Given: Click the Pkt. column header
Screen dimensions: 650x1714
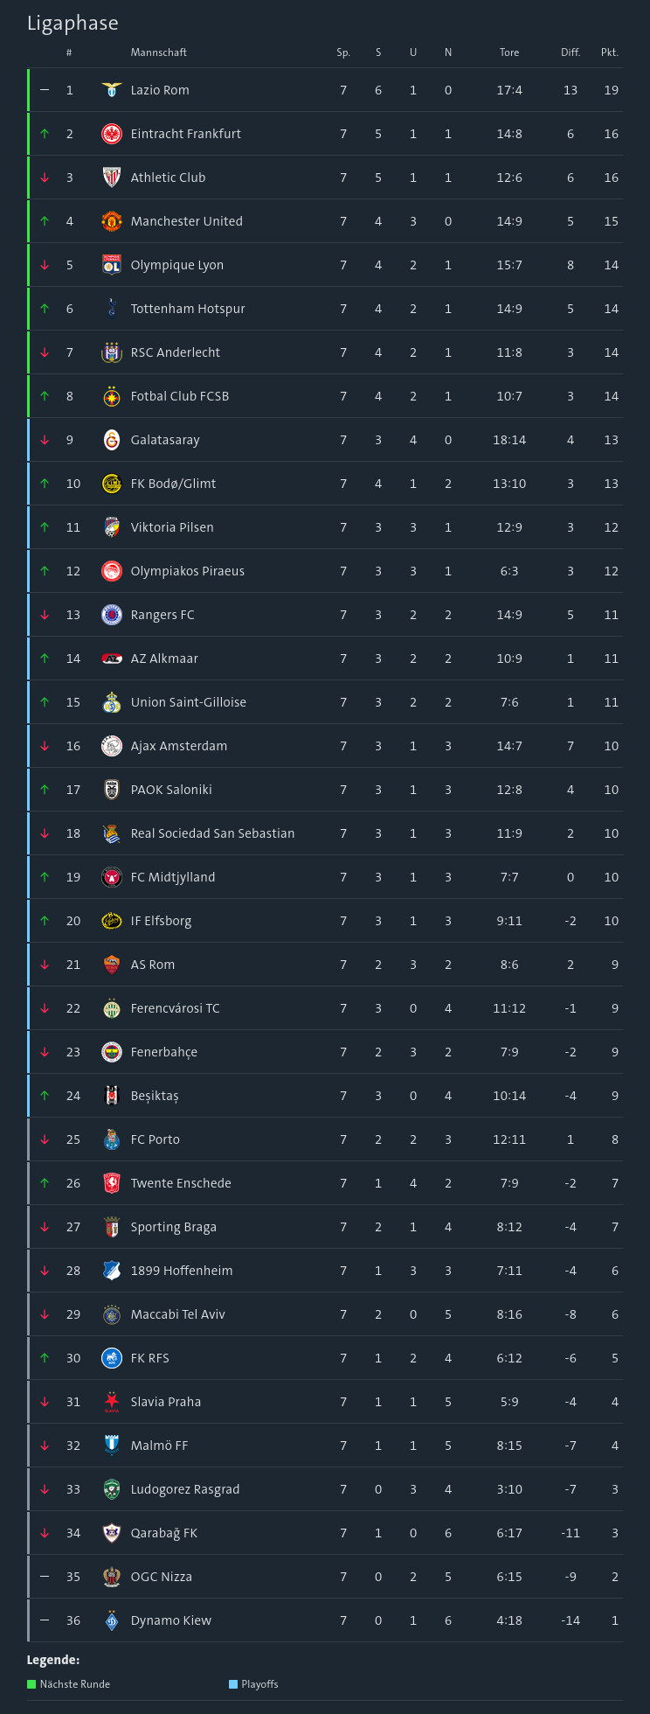Looking at the screenshot, I should pyautogui.click(x=610, y=52).
